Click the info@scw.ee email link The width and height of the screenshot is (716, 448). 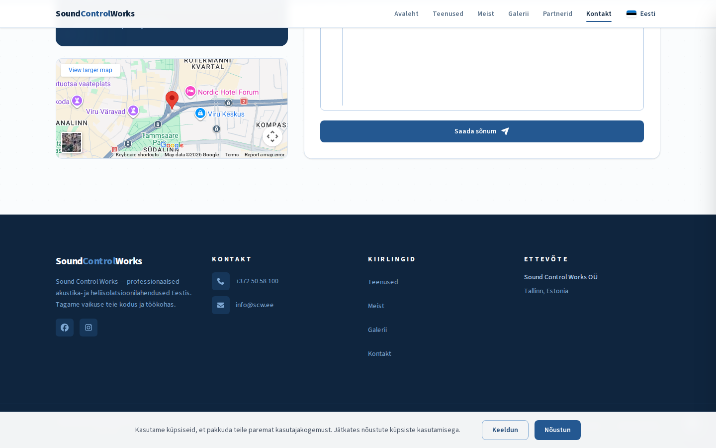(255, 305)
